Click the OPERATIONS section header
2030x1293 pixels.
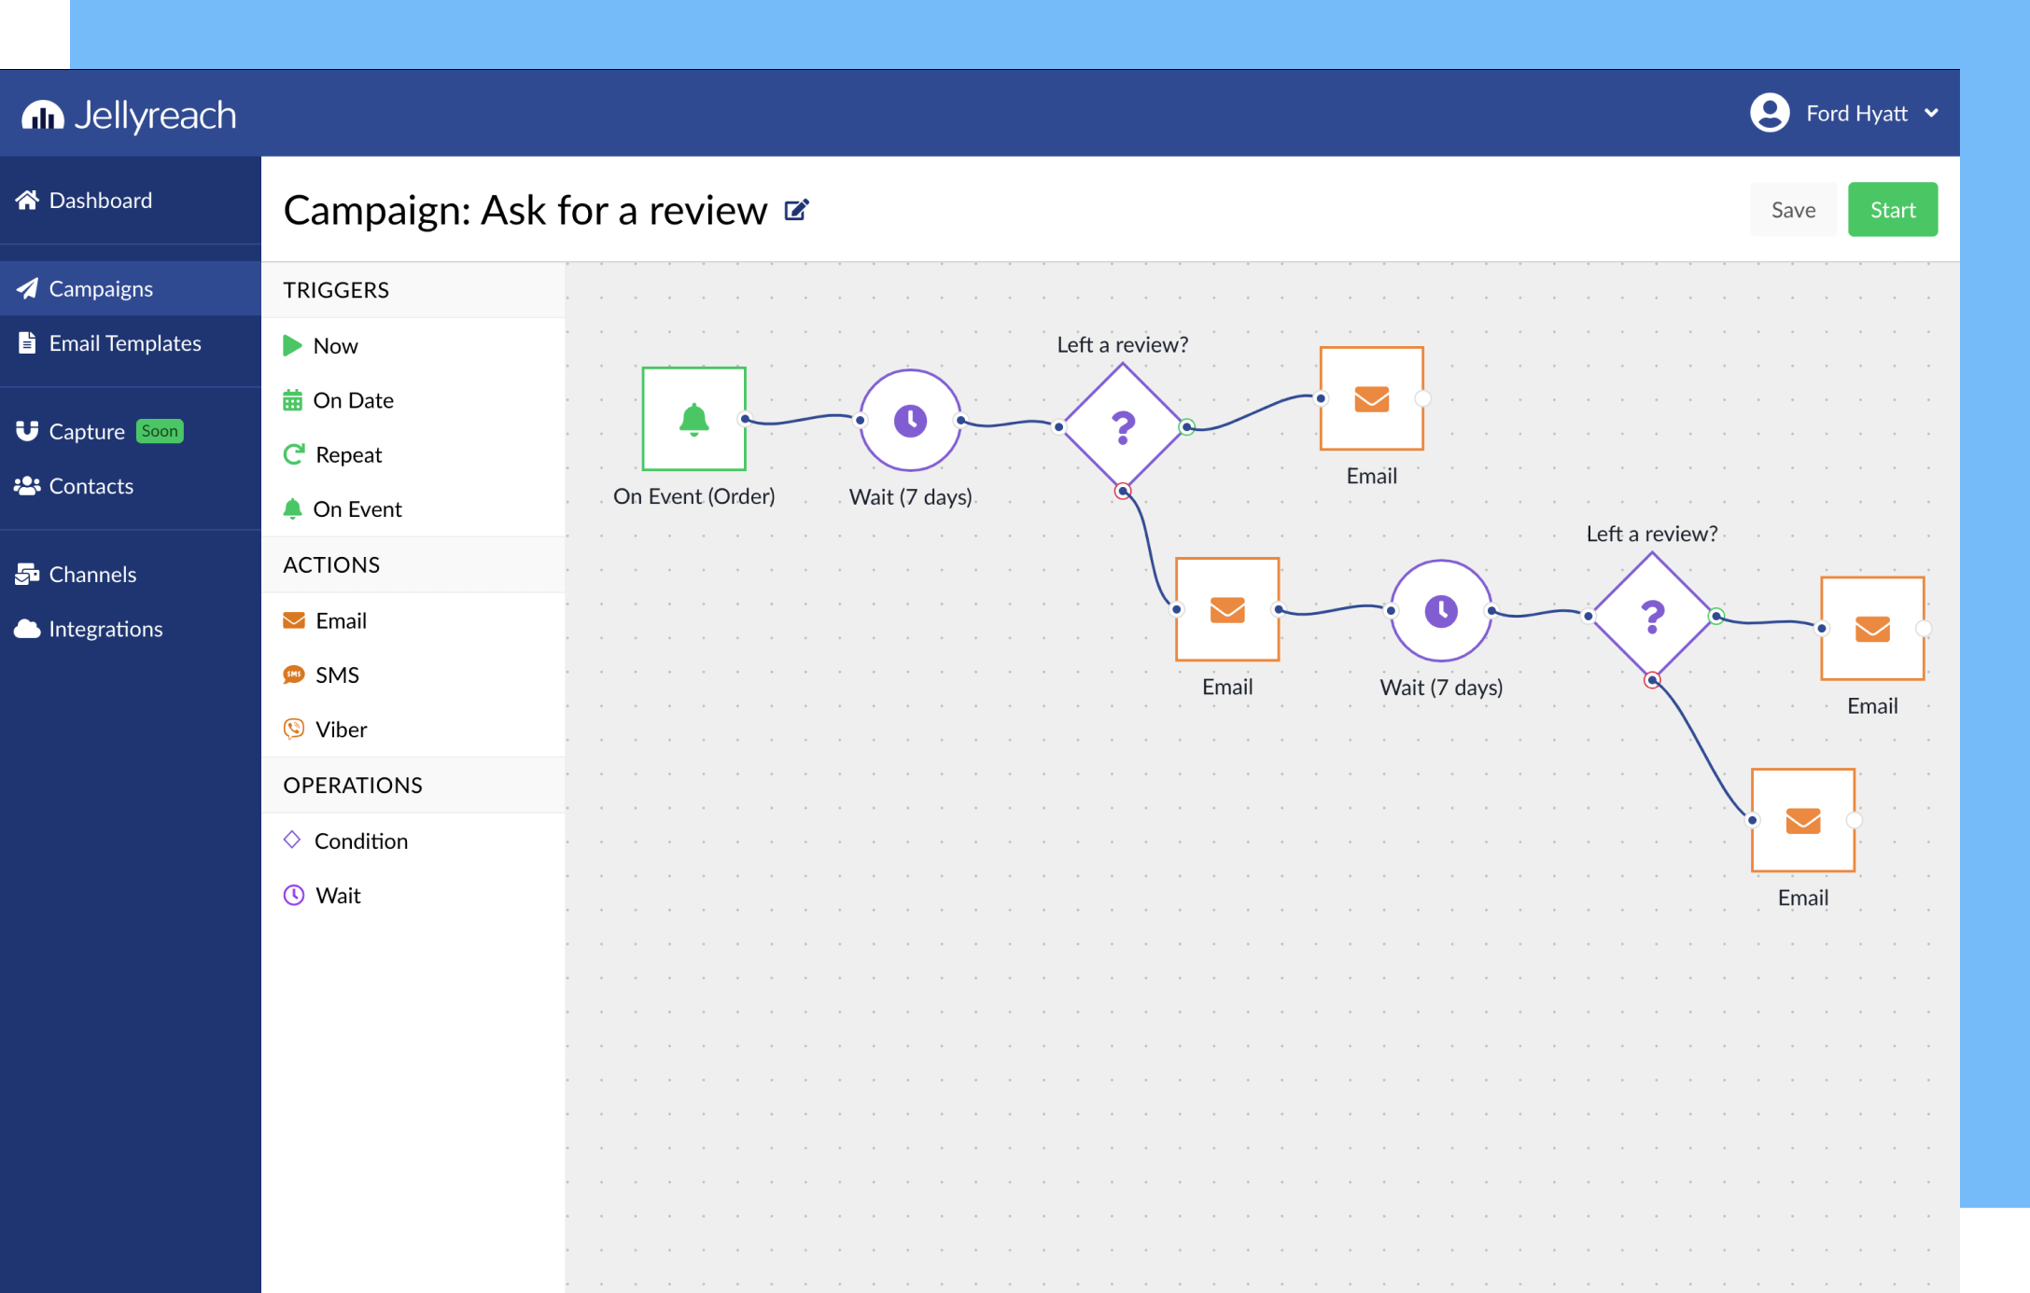click(x=413, y=785)
